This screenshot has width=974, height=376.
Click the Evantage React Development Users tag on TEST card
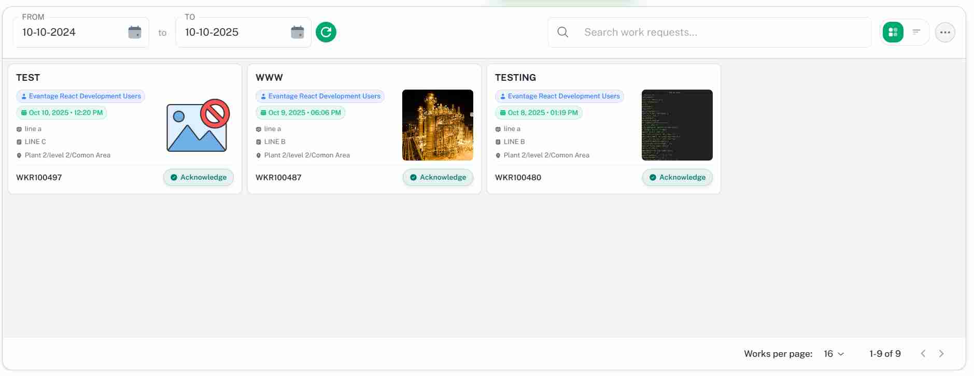(x=81, y=96)
